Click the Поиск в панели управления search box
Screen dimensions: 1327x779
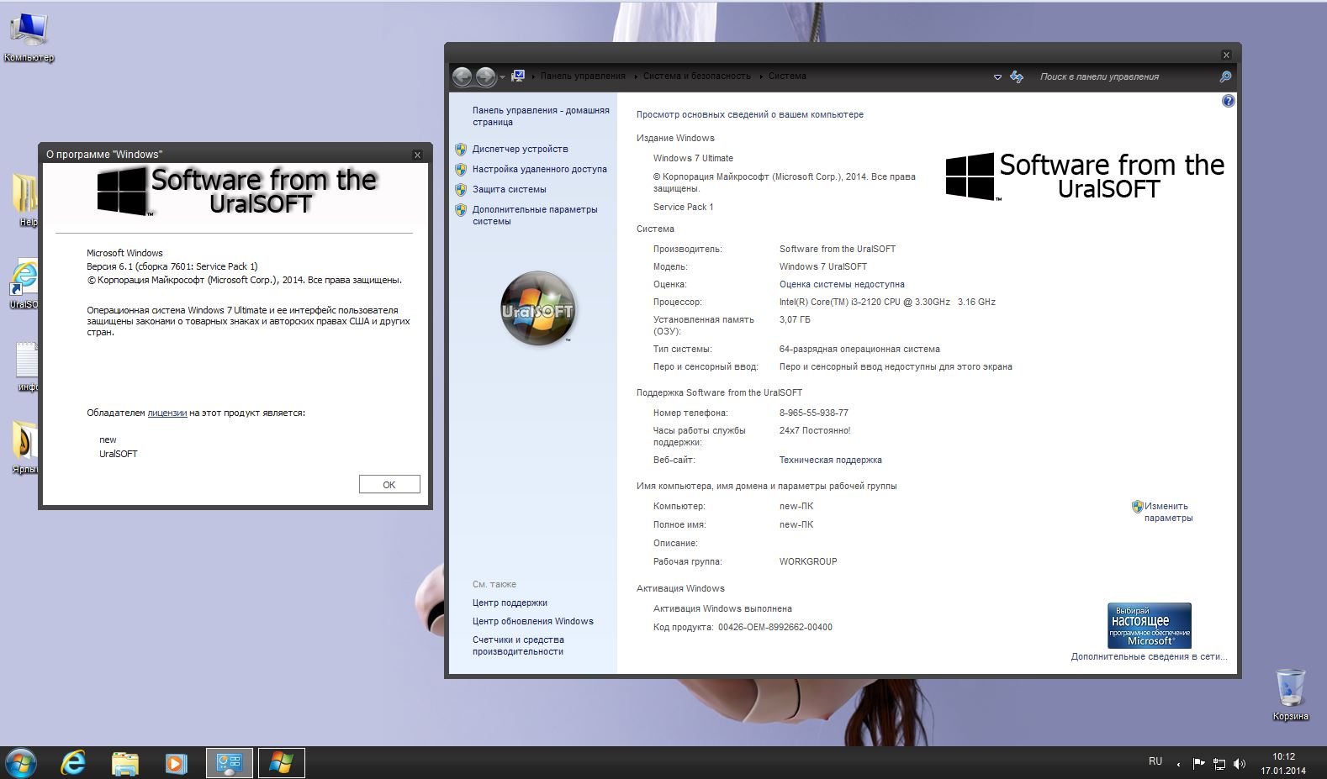click(1125, 76)
